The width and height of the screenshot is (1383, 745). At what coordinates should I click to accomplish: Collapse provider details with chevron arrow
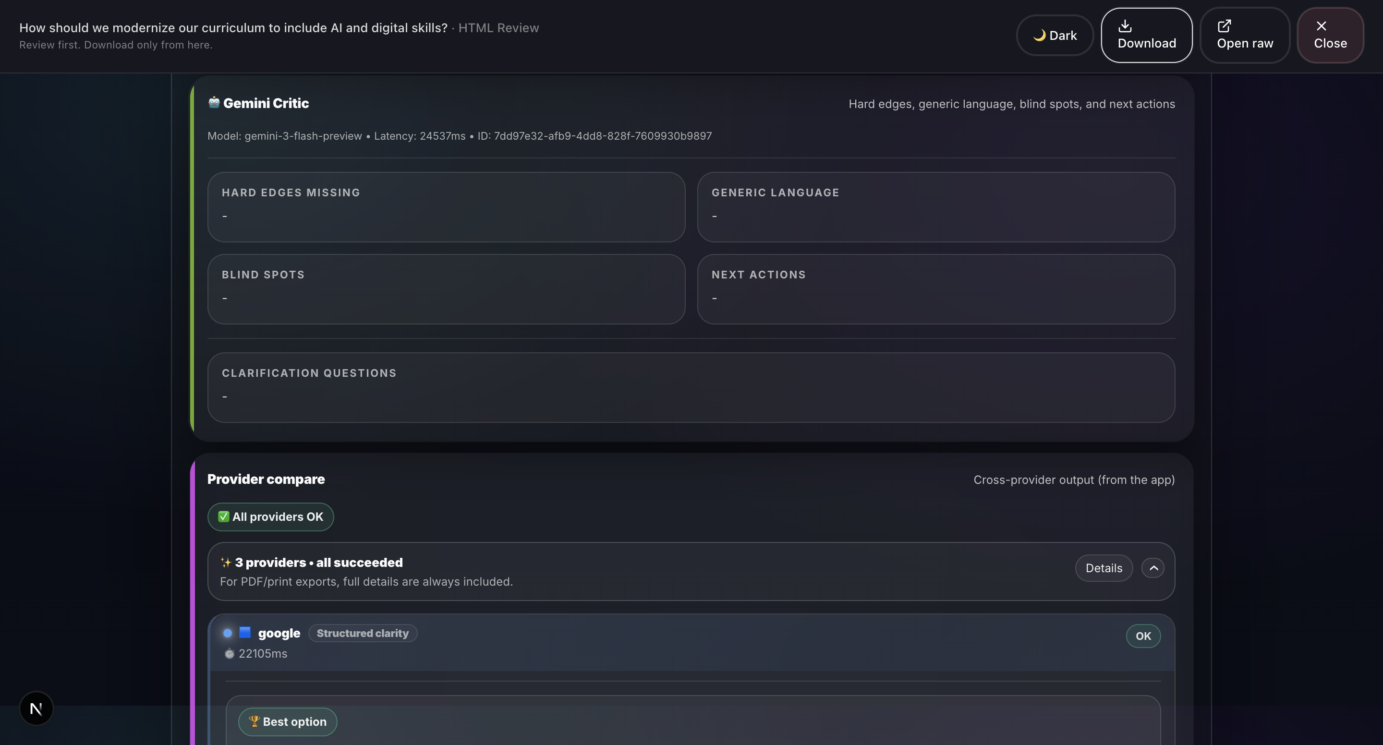click(x=1152, y=568)
